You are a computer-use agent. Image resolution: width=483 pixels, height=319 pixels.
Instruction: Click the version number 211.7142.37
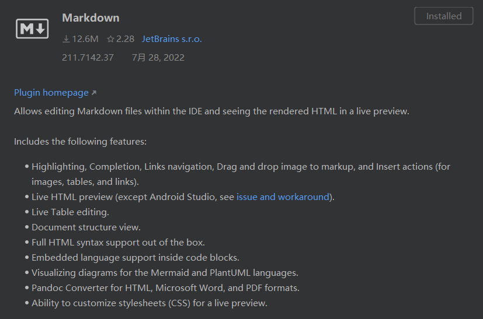click(88, 58)
